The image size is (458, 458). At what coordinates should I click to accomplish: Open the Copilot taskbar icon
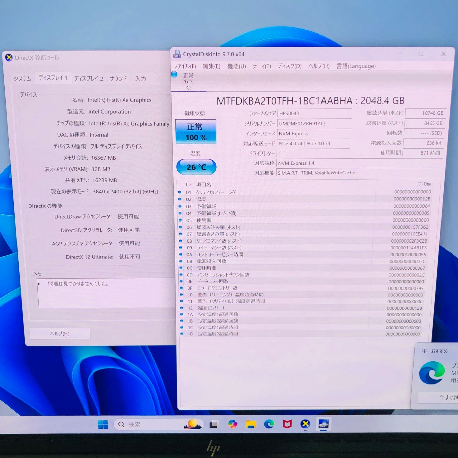(x=232, y=424)
